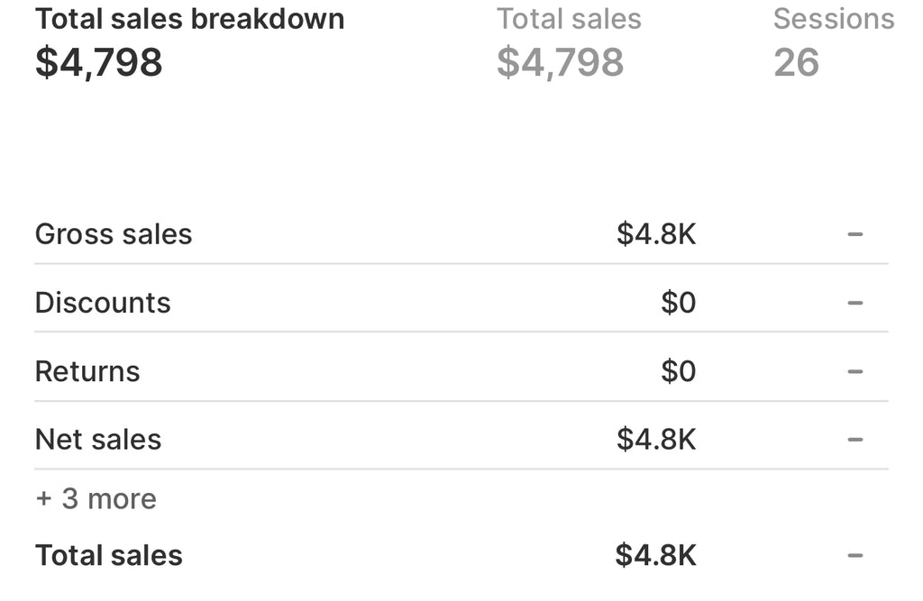Open the Gross sales row label
The height and width of the screenshot is (601, 923).
click(x=114, y=234)
